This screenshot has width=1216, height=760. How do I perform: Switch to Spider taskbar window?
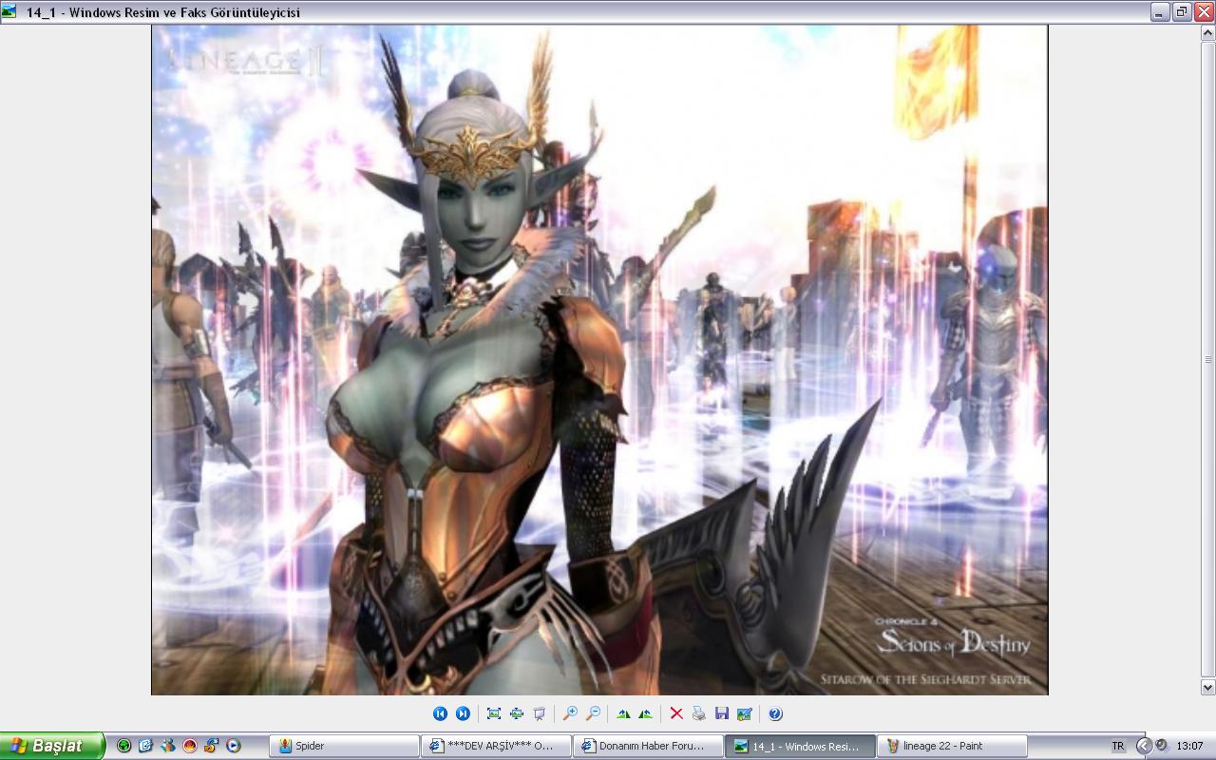tap(345, 746)
